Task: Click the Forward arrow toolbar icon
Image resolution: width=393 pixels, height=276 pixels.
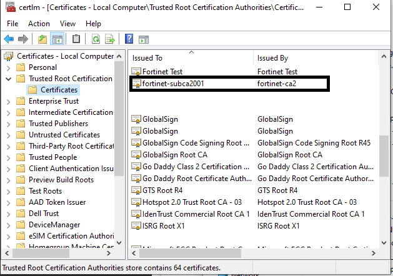Action: [x=23, y=39]
